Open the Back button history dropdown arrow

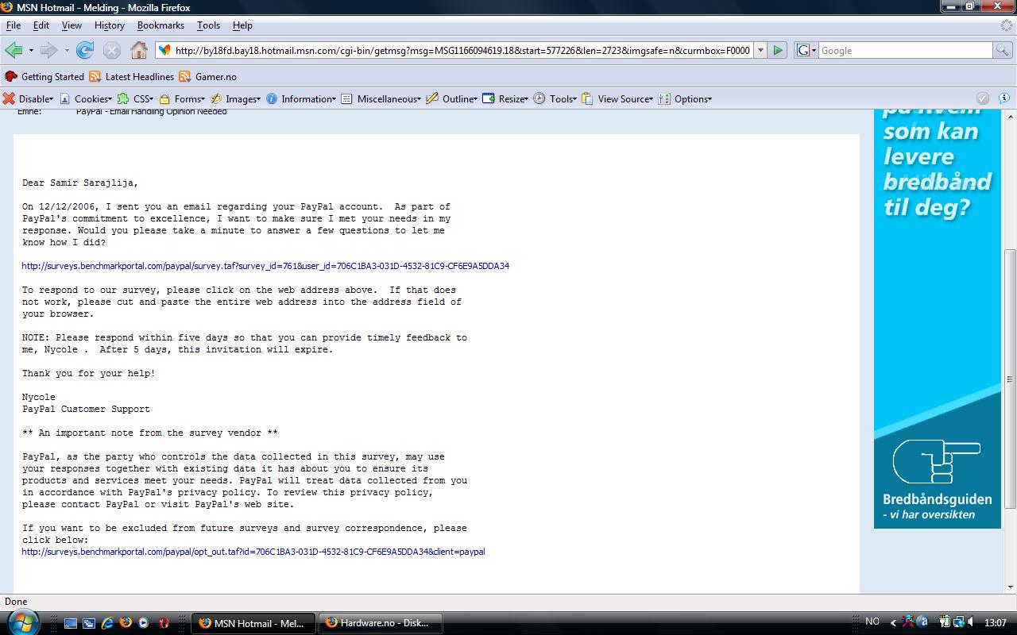coord(31,50)
